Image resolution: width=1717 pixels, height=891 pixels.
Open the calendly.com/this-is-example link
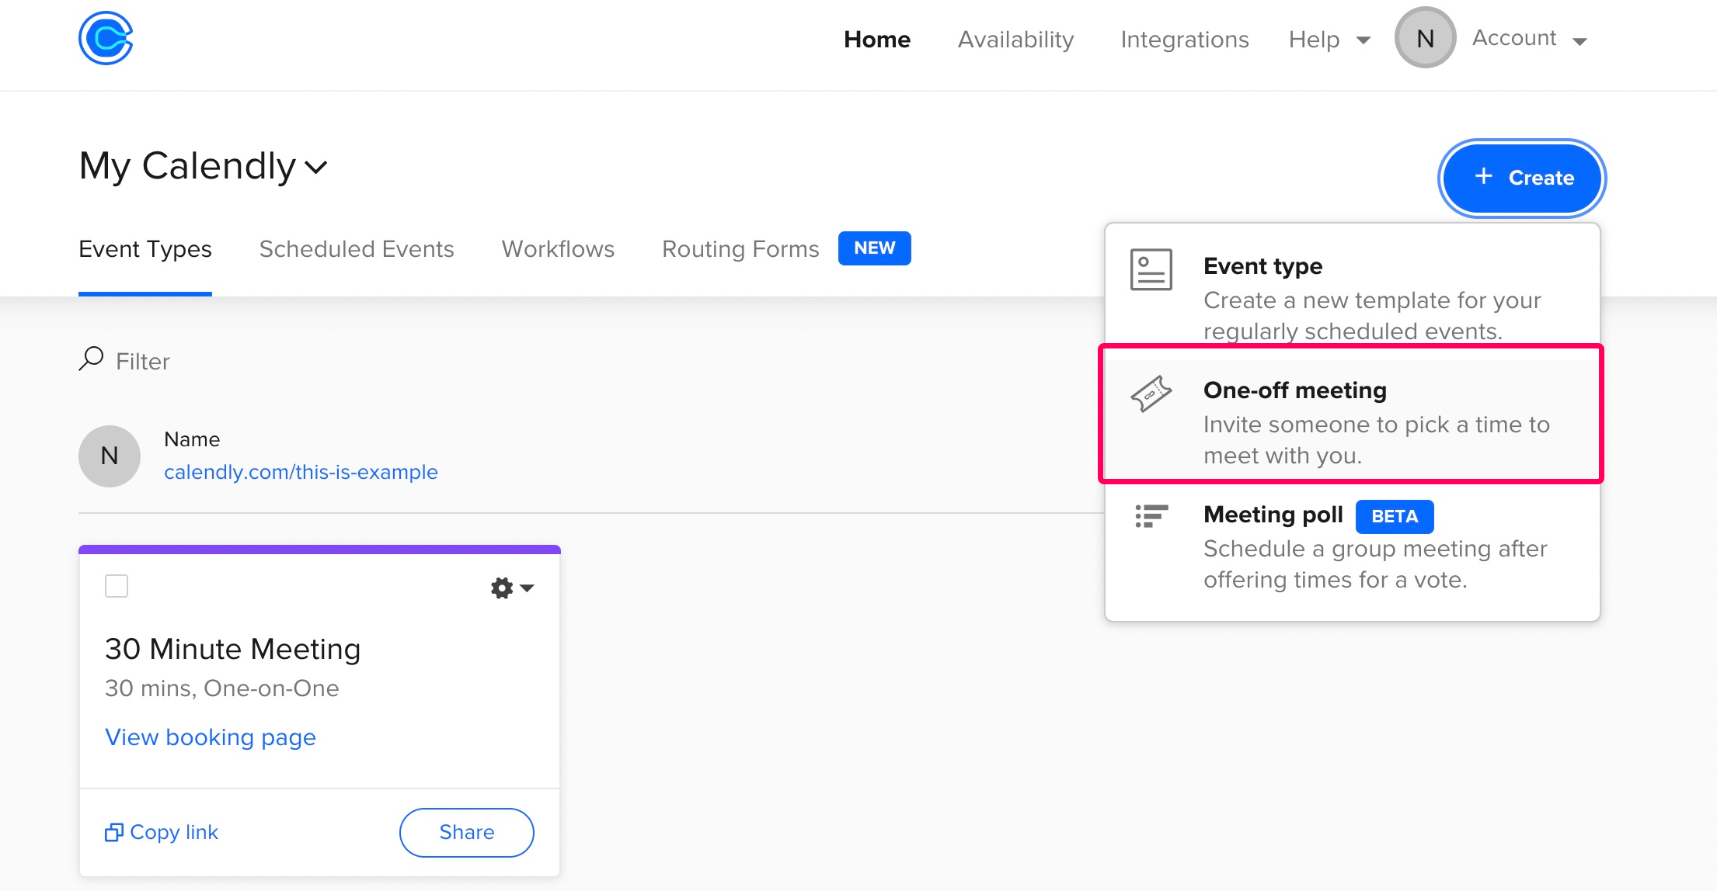coord(301,472)
